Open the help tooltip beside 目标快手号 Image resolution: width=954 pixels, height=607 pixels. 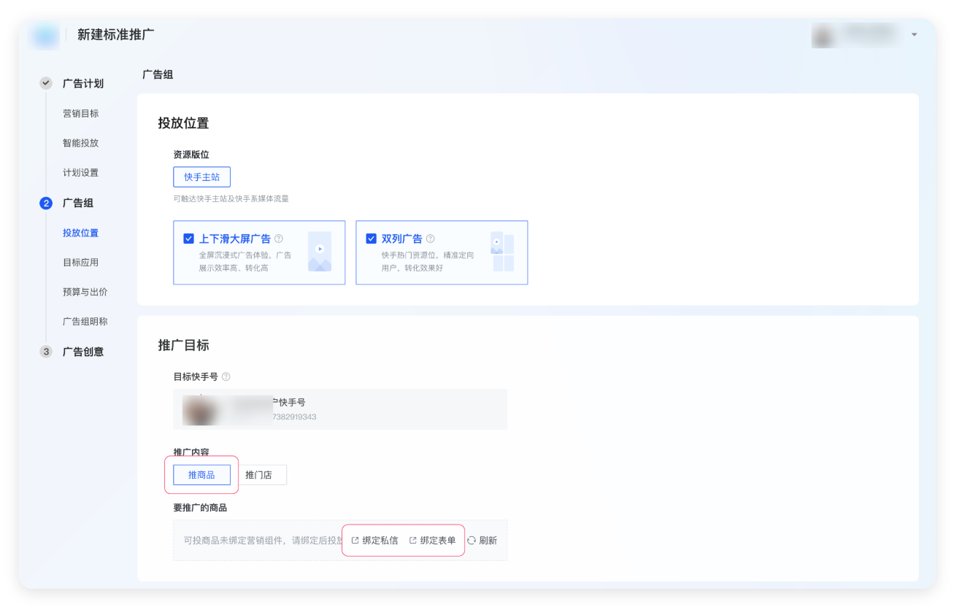[x=226, y=376]
